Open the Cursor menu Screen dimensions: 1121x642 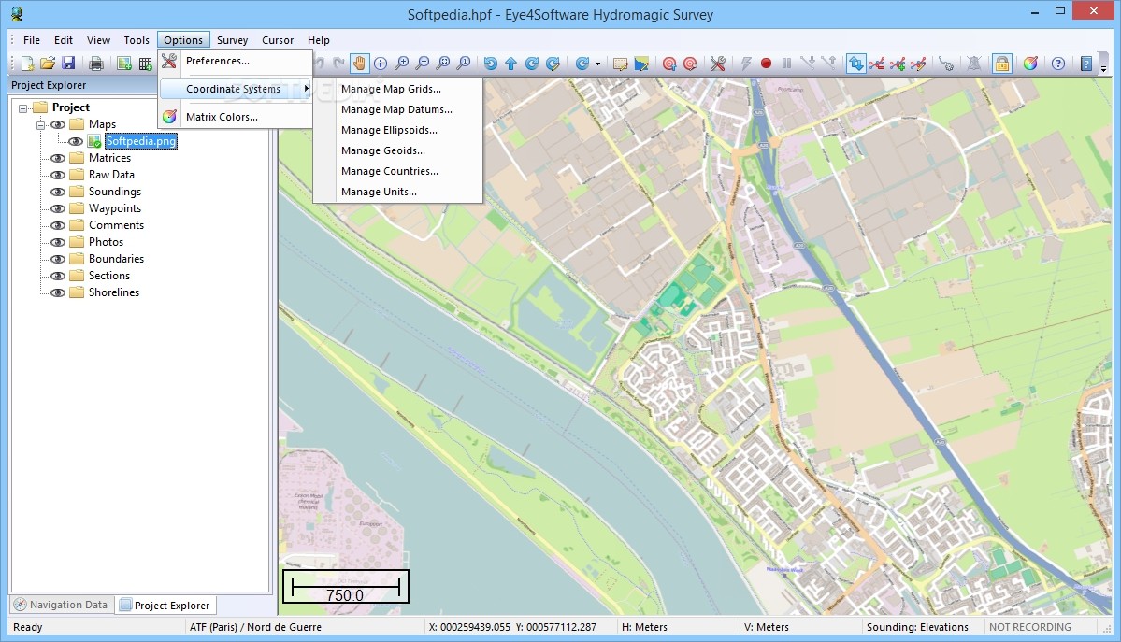click(278, 40)
